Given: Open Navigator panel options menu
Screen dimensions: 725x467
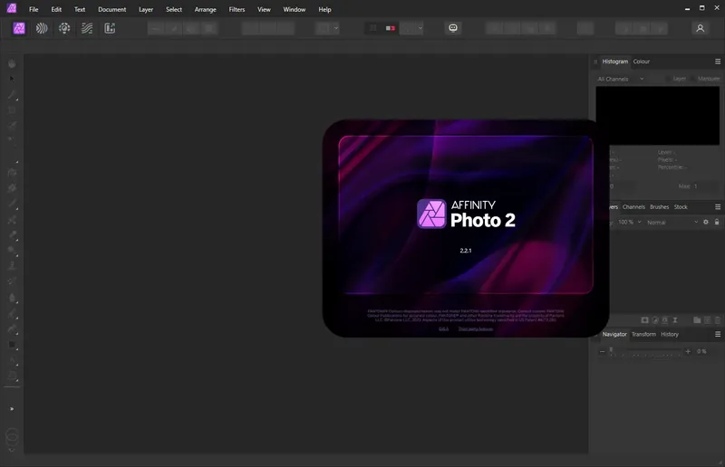Looking at the screenshot, I should tap(718, 334).
